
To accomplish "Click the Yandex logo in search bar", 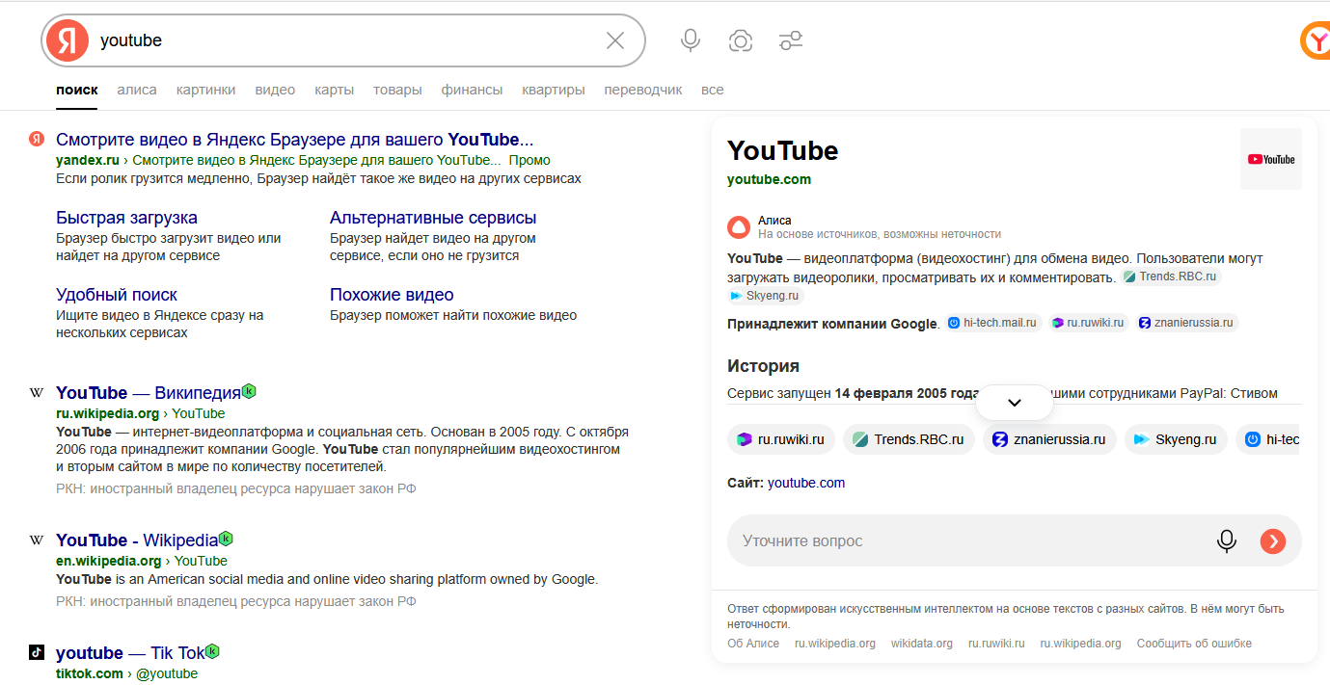I will tap(67, 40).
